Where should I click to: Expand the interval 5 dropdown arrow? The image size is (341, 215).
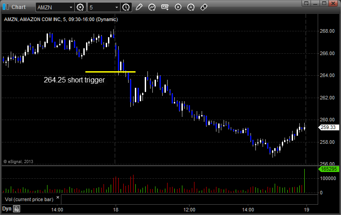(x=117, y=8)
